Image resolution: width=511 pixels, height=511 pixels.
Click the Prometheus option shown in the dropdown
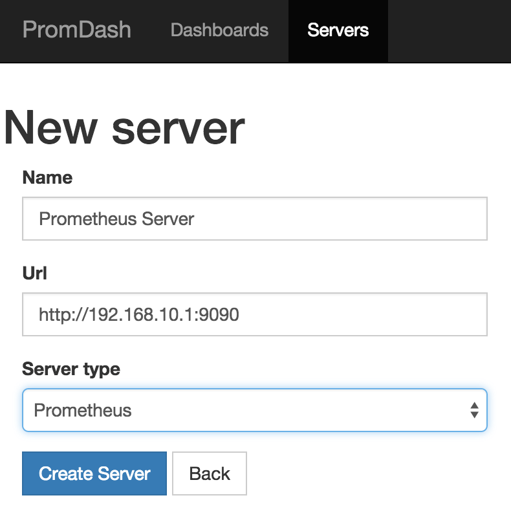pos(83,410)
